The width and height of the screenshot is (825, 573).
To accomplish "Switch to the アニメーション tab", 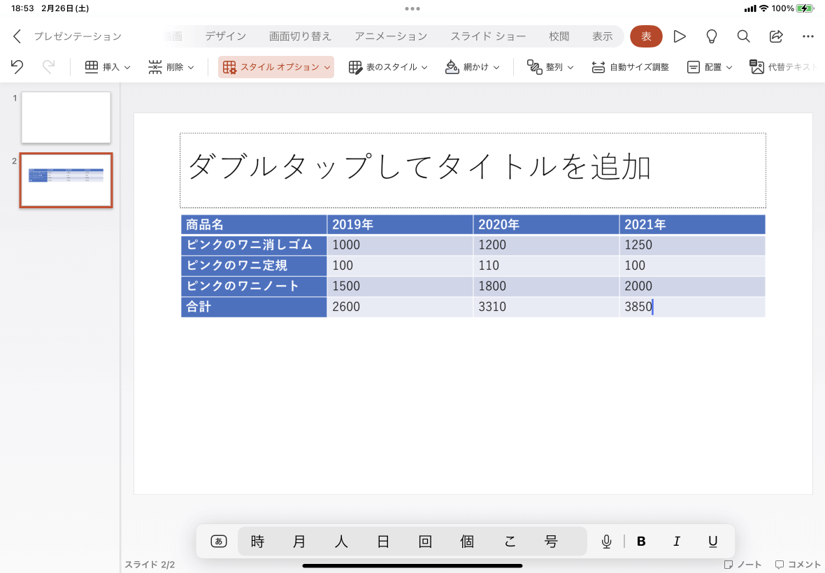I will [x=390, y=36].
